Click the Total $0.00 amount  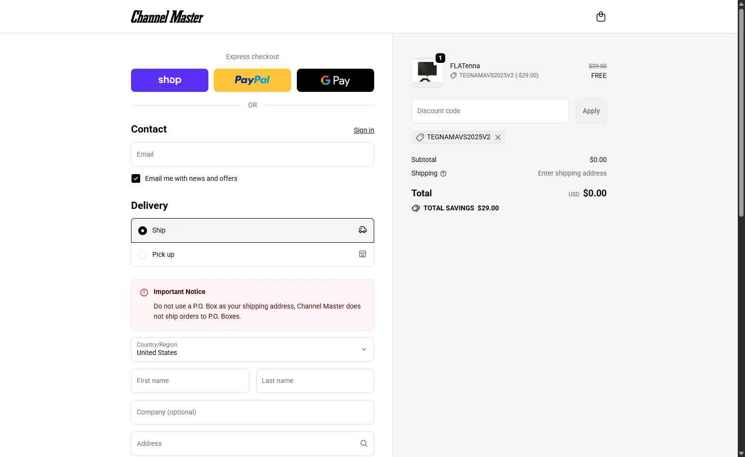(595, 193)
